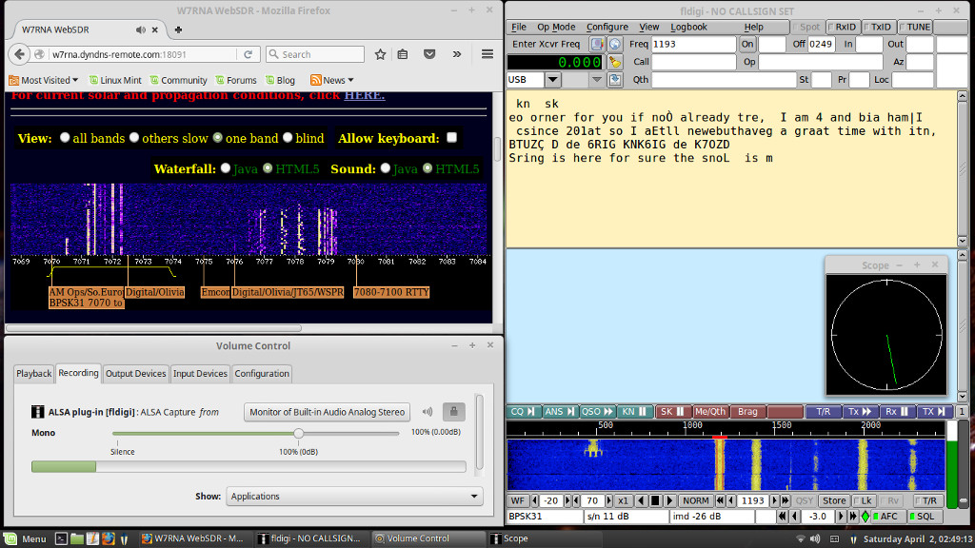Show more Firefox toolbar tools chevron
The height and width of the screenshot is (548, 975).
457,54
